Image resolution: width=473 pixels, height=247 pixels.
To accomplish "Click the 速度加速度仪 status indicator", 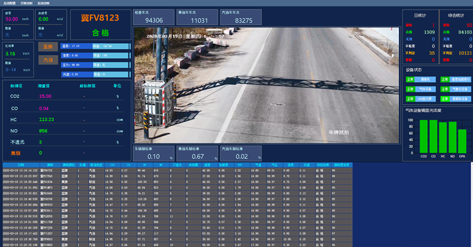I will point(455,80).
